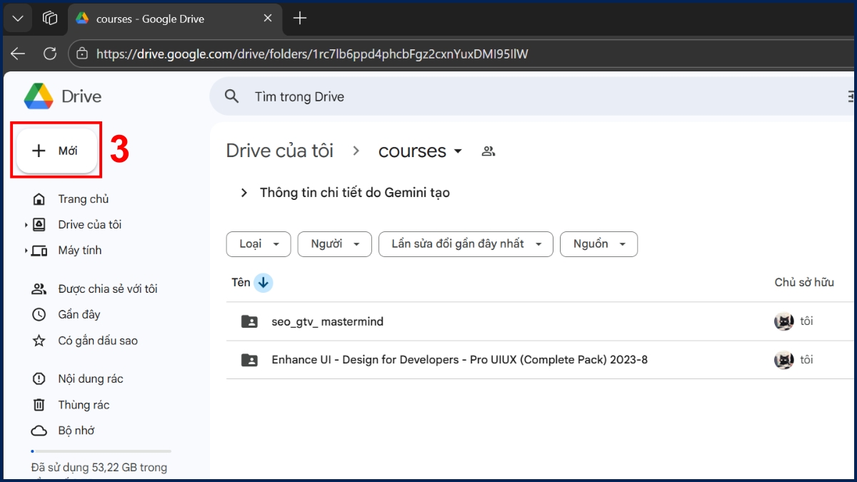Open Thùng rác in sidebar
Image resolution: width=857 pixels, height=482 pixels.
click(x=84, y=405)
